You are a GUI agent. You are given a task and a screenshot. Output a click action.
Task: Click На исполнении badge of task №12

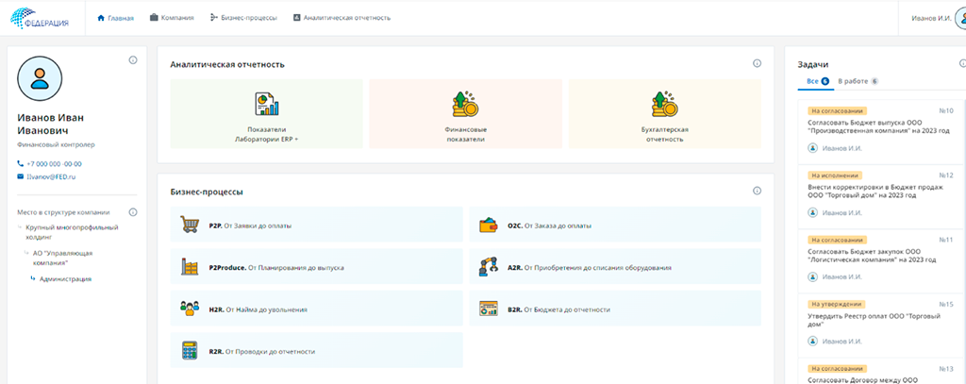tap(835, 175)
